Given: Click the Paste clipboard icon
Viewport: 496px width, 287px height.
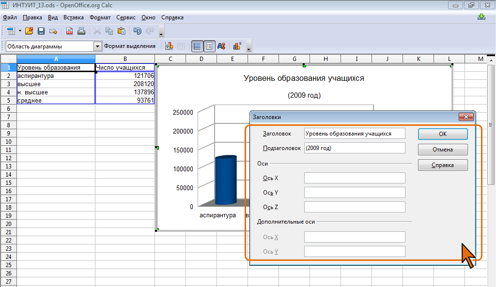Looking at the screenshot, I should 122,31.
